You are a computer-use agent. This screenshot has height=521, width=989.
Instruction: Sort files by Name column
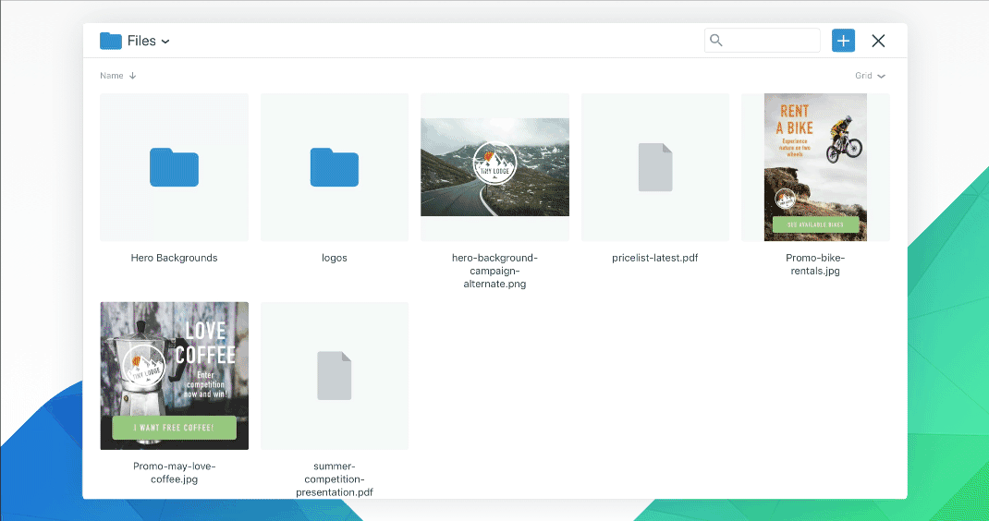coord(112,76)
